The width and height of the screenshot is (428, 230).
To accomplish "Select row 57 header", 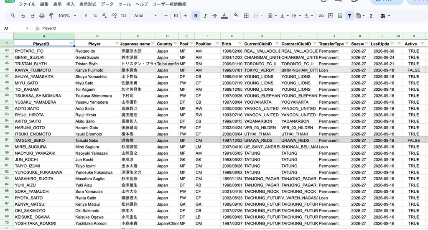I will (x=7, y=140).
